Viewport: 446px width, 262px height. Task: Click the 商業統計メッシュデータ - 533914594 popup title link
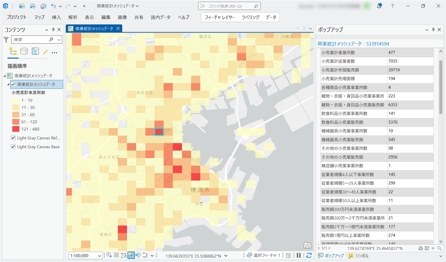353,44
